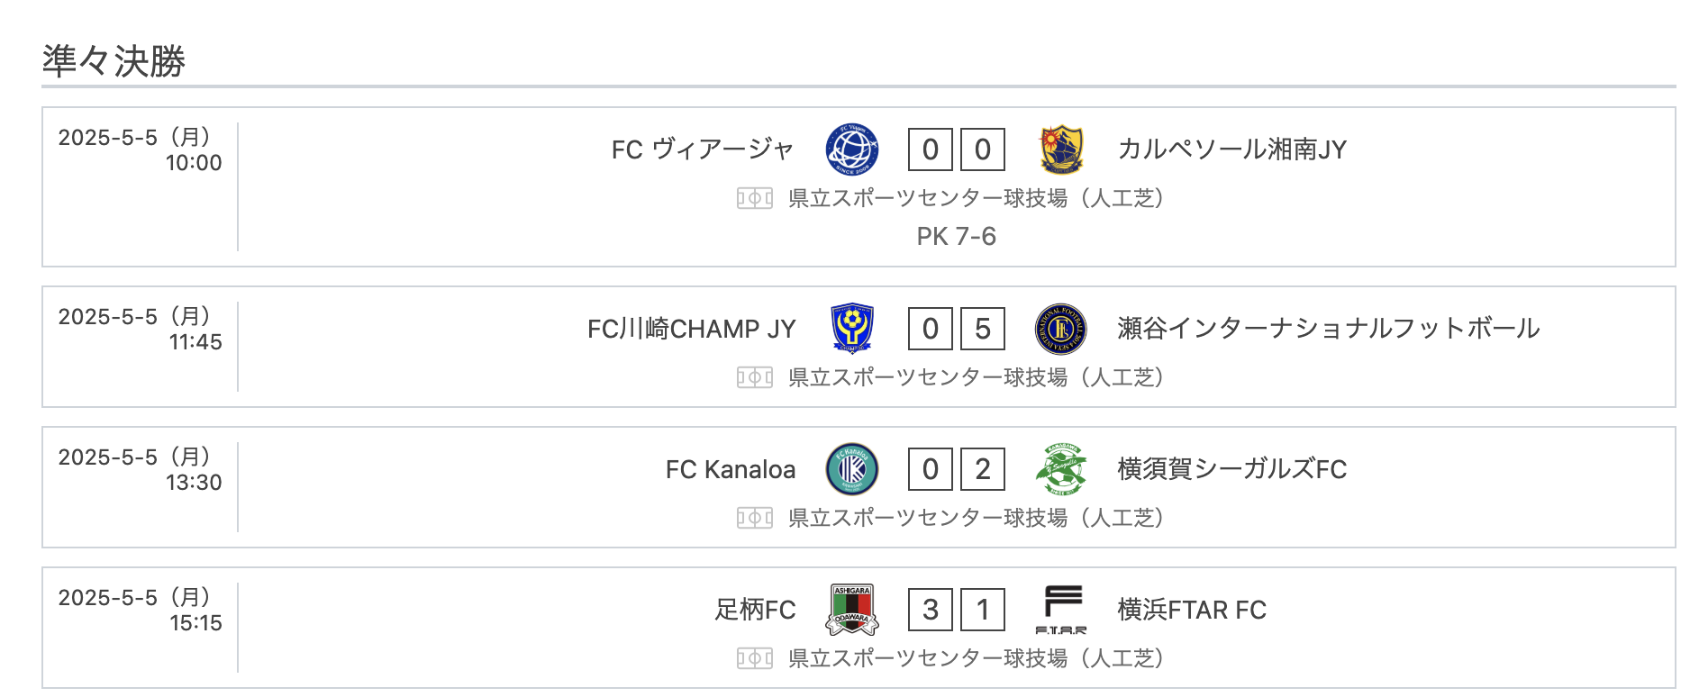Click the 準々決勝 section heading
The height and width of the screenshot is (697, 1690).
(114, 61)
